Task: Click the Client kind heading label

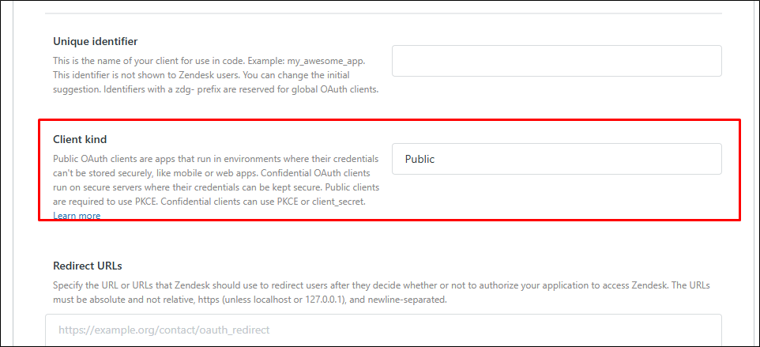Action: click(80, 140)
